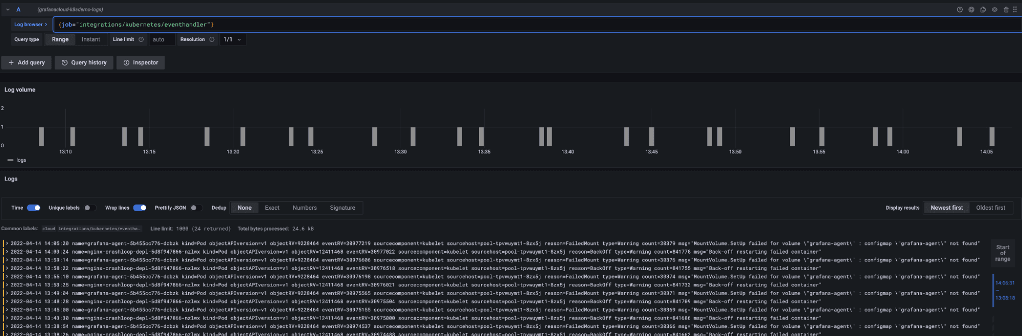This screenshot has width=1022, height=336.
Task: Expand the 14:03:24 nginx-crashloop log row
Action: coord(7,252)
